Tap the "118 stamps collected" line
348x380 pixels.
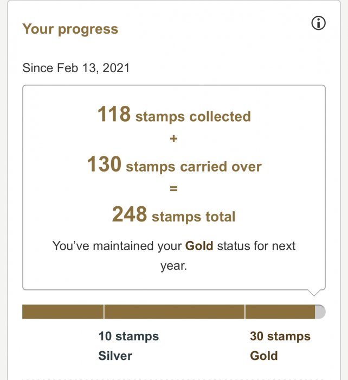tap(173, 115)
